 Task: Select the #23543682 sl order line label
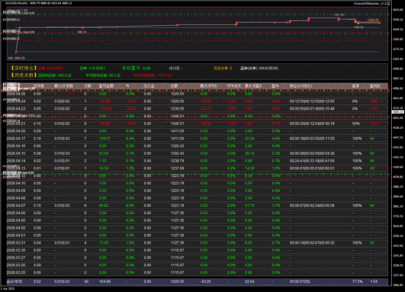(11, 39)
